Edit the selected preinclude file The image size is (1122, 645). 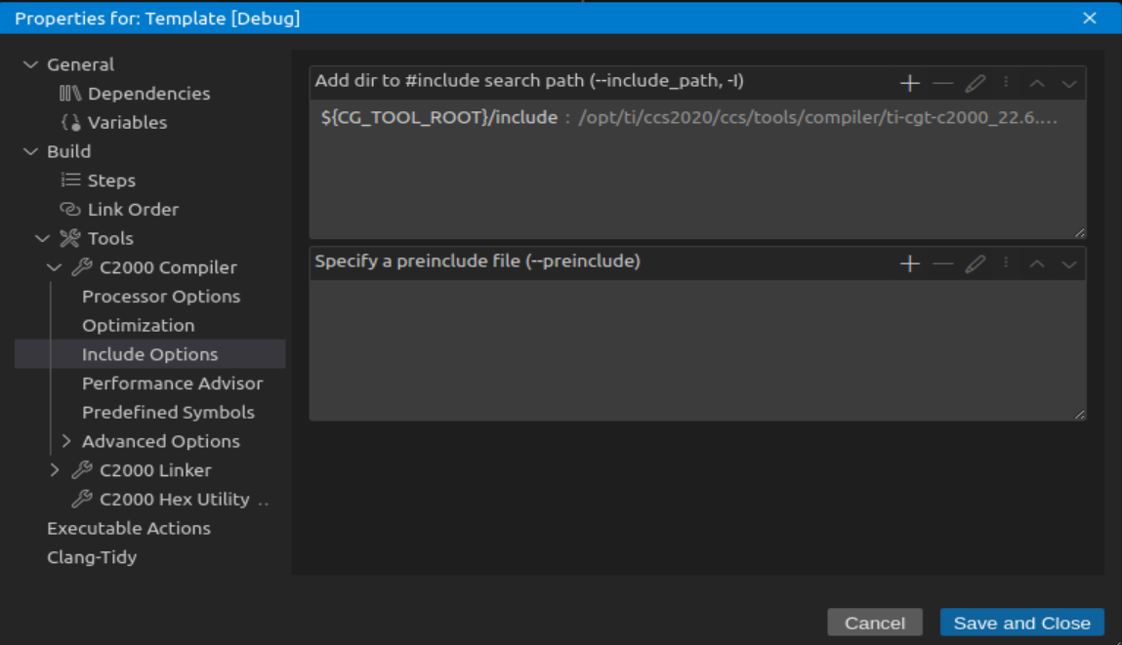pos(975,263)
